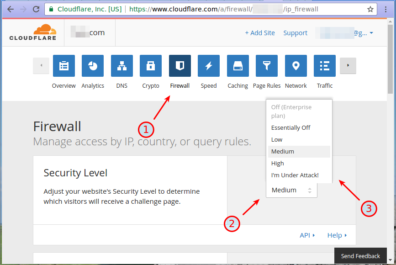
Task: Open the browser three-dot menu
Action: pos(385,9)
